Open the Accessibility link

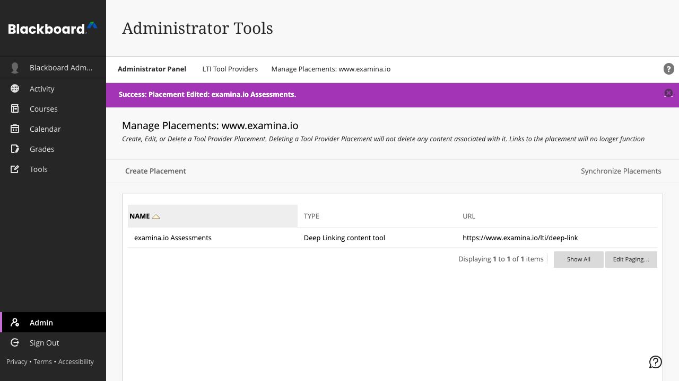[x=76, y=361]
